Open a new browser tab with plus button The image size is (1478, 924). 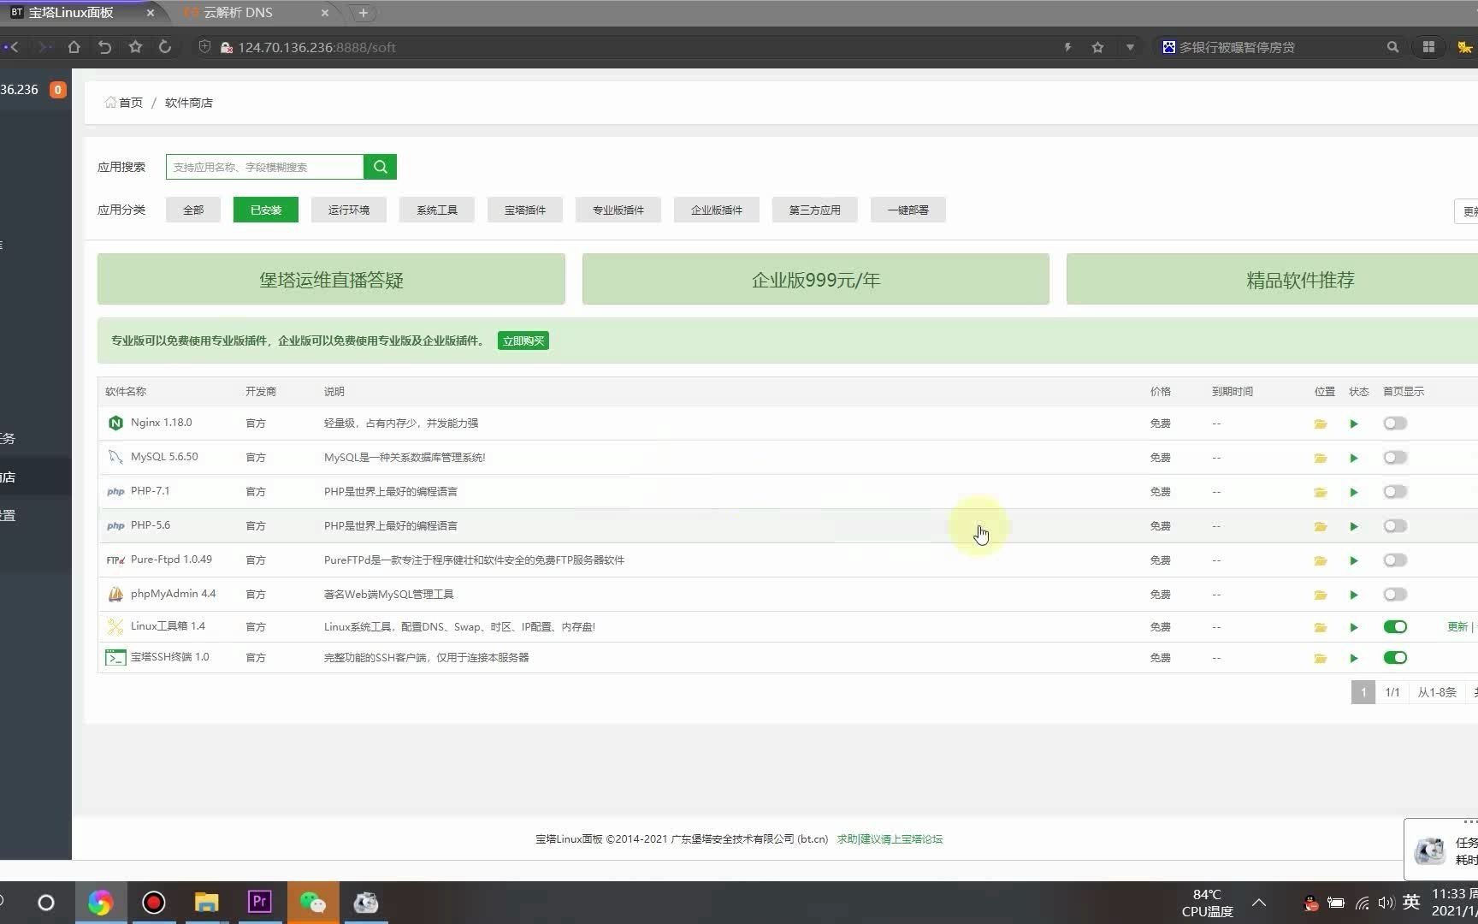[364, 13]
